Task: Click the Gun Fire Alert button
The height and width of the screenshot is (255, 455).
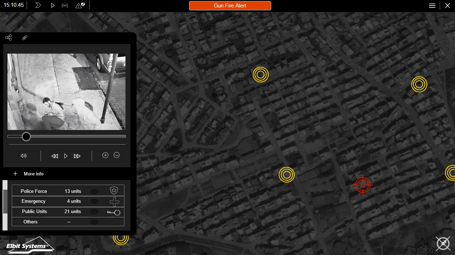Action: (x=230, y=6)
